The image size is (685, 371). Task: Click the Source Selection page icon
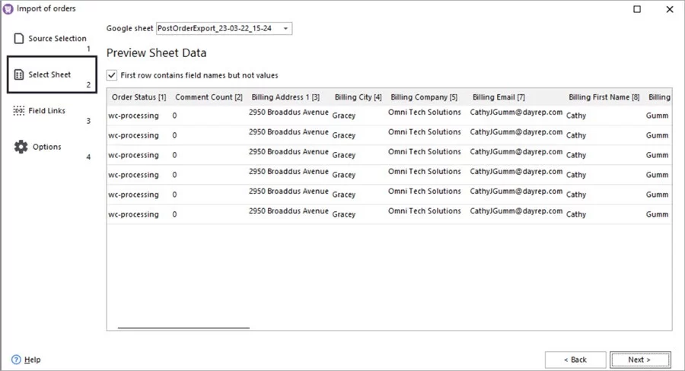[x=19, y=38]
